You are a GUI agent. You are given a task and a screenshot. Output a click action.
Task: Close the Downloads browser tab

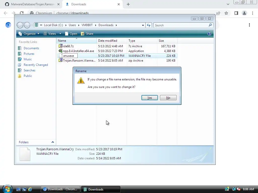(x=119, y=4)
